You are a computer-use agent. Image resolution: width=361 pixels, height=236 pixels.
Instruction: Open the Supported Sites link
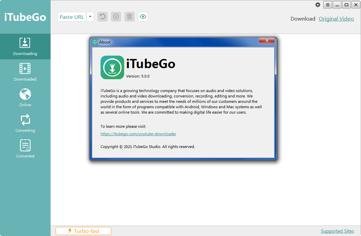337,231
